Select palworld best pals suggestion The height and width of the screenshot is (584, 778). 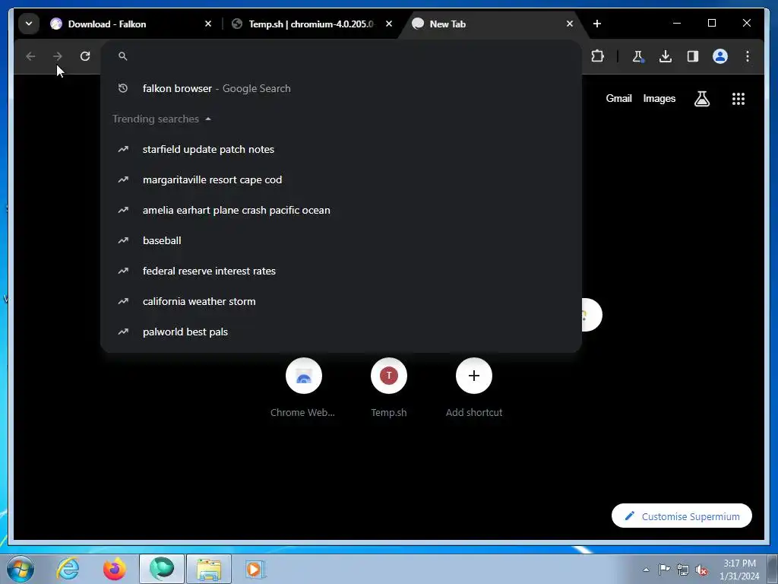341,332
